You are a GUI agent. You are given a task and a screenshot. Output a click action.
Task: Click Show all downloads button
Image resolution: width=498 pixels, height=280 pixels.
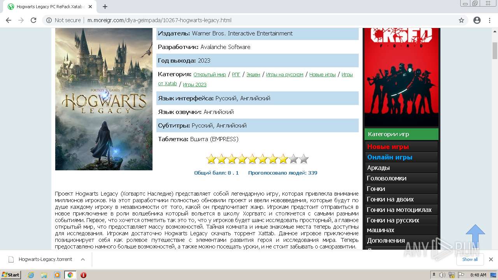pyautogui.click(x=470, y=259)
